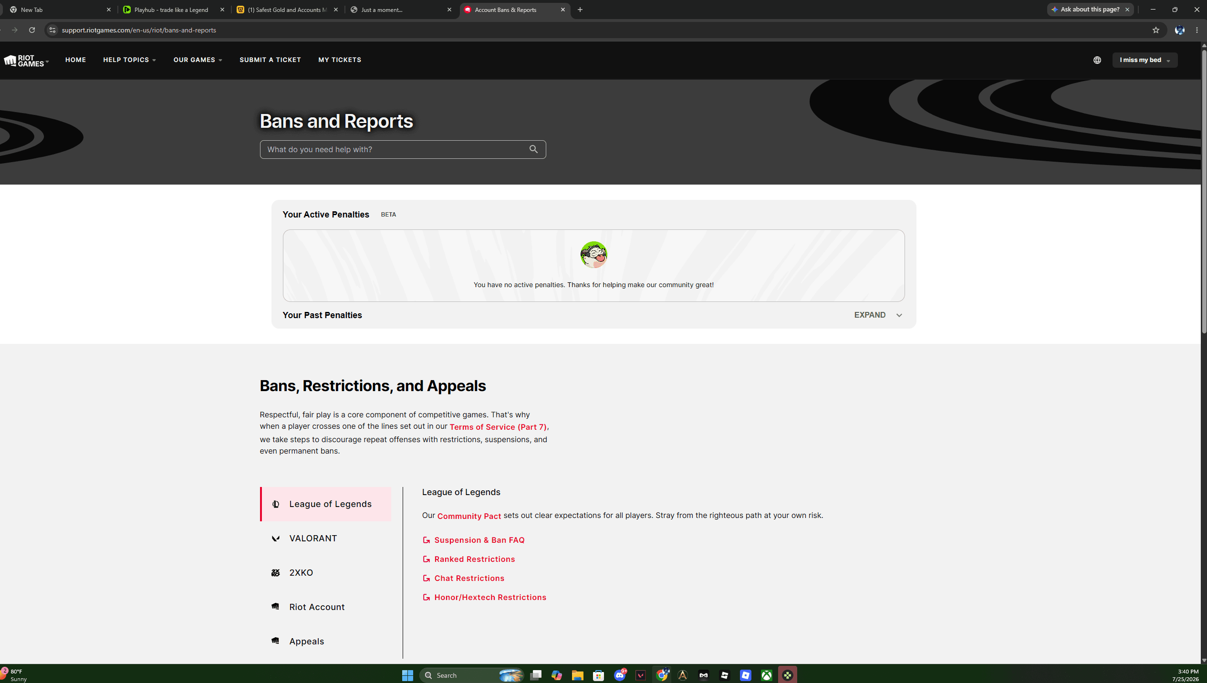Click the Poro avatar in Active Penalties

pyautogui.click(x=593, y=254)
